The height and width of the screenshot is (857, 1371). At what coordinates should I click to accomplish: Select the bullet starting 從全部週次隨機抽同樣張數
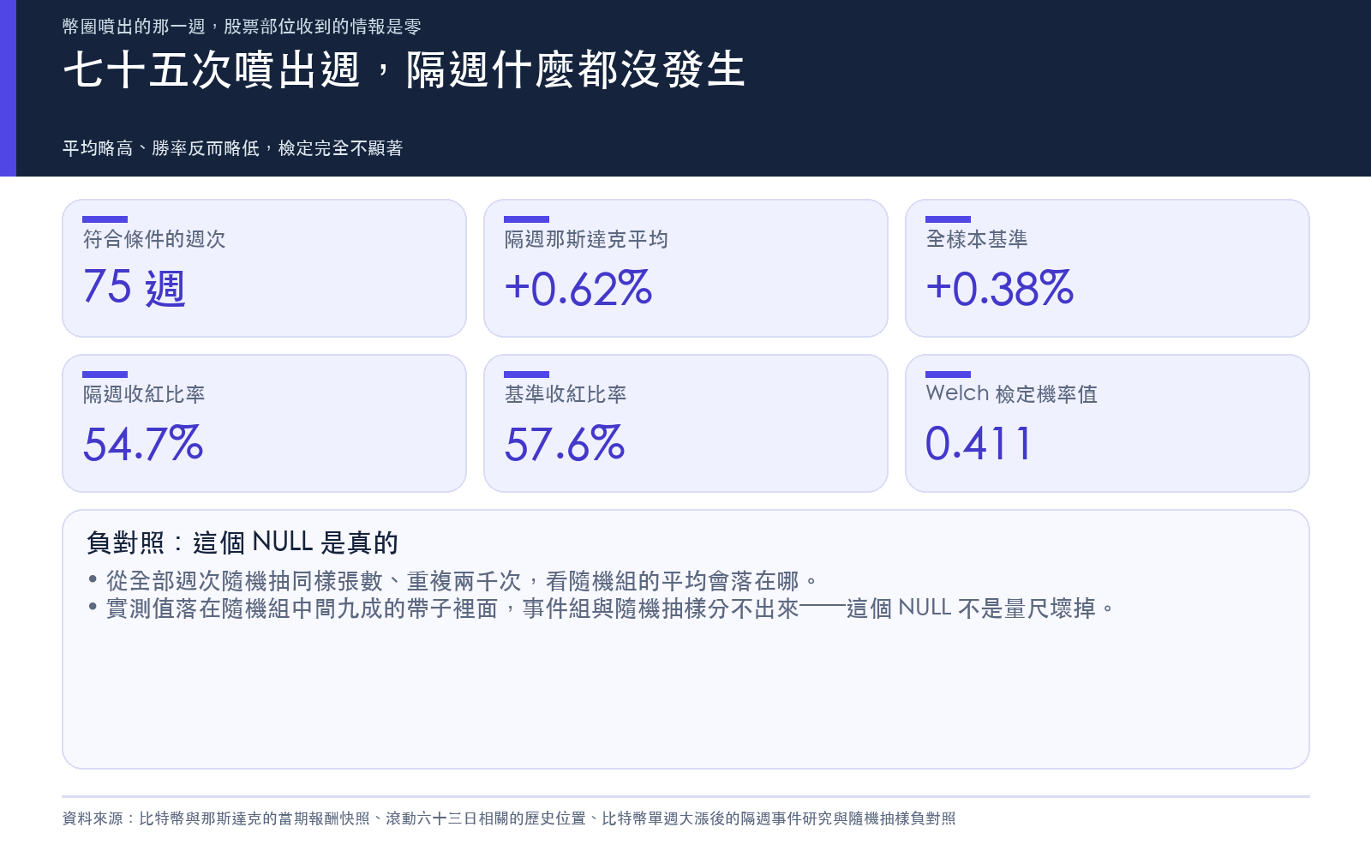point(454,581)
